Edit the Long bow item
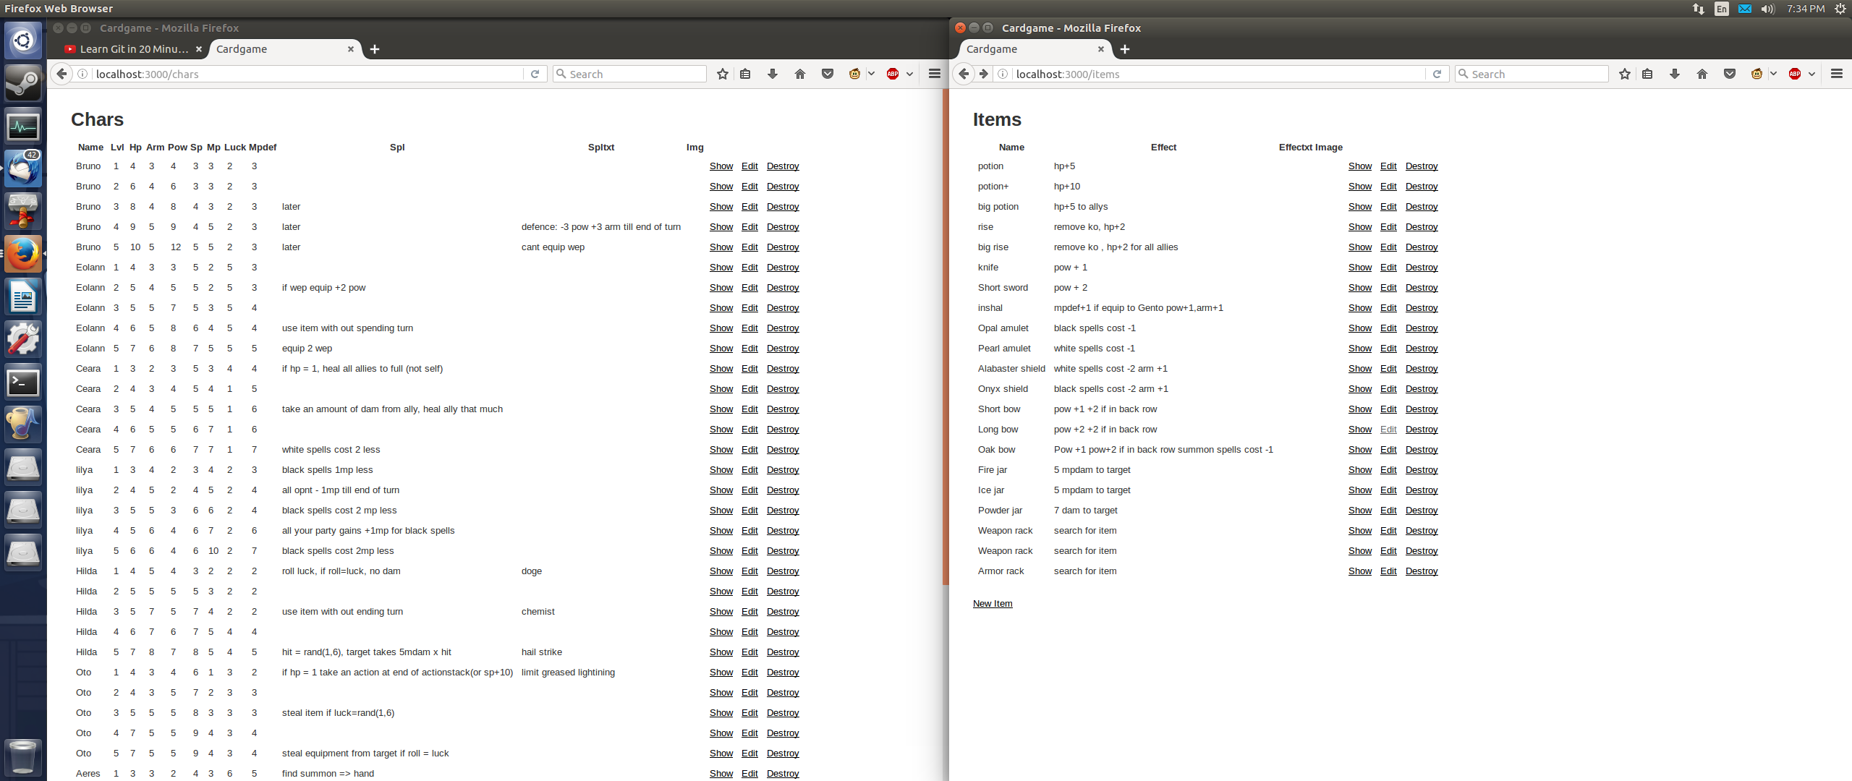The width and height of the screenshot is (1852, 781). click(x=1388, y=430)
